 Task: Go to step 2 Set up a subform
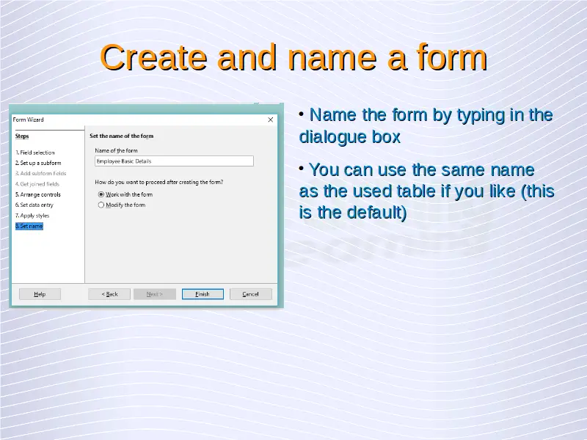pos(38,163)
